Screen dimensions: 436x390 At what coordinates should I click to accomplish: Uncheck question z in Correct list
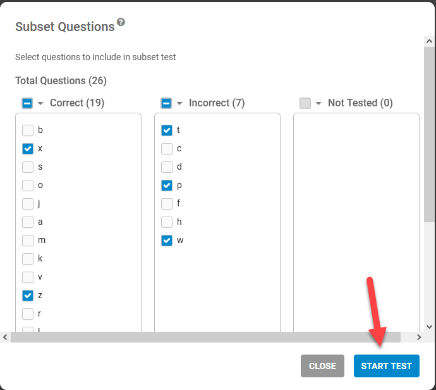28,296
